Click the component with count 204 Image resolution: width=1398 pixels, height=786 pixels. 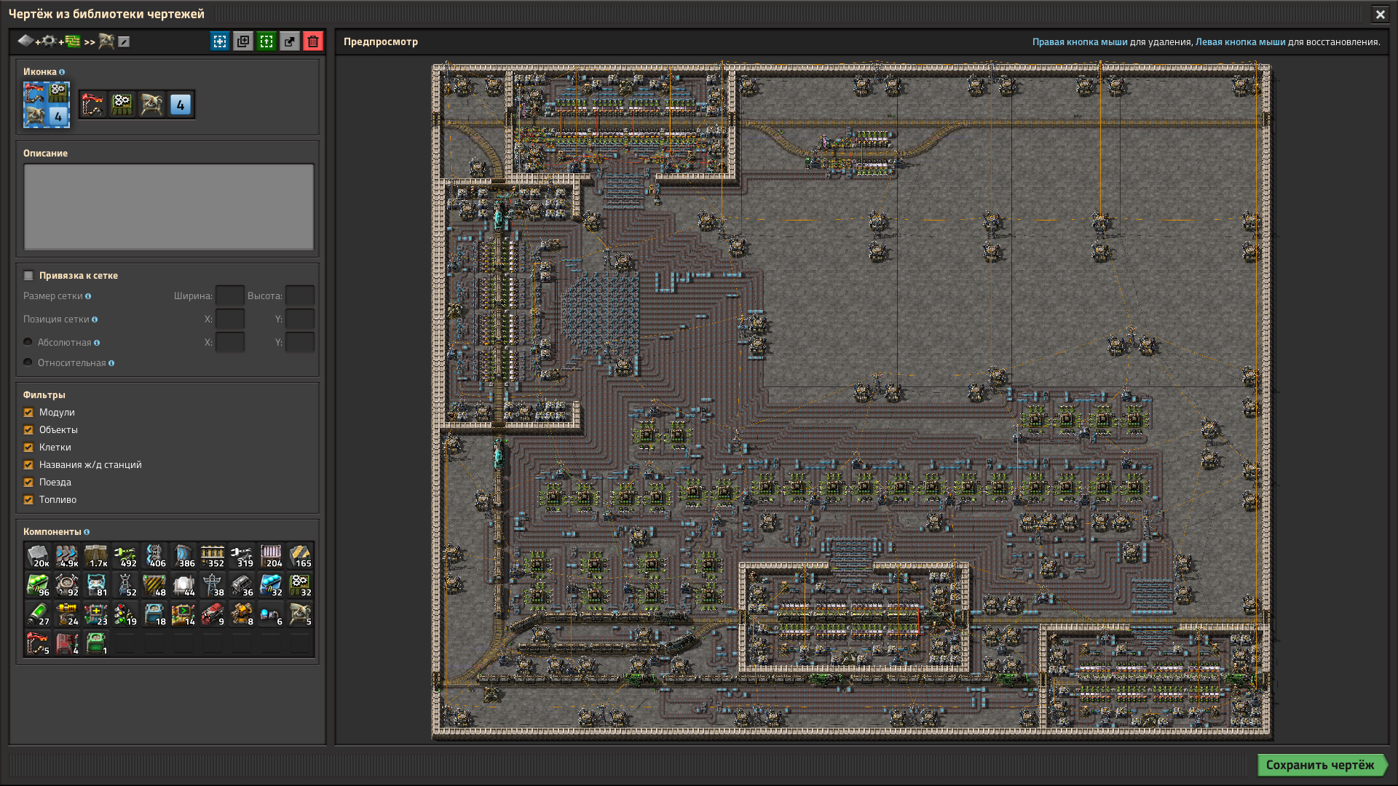click(271, 556)
